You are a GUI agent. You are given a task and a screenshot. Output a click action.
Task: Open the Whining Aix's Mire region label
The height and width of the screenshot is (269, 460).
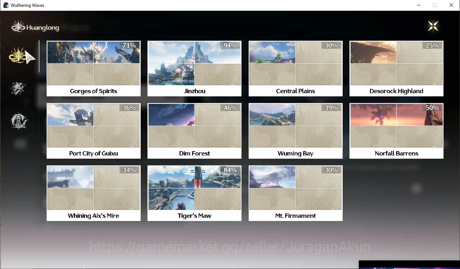point(94,216)
